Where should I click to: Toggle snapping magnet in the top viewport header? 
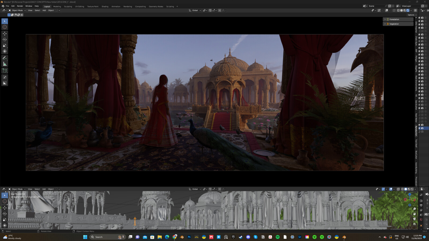(210, 10)
